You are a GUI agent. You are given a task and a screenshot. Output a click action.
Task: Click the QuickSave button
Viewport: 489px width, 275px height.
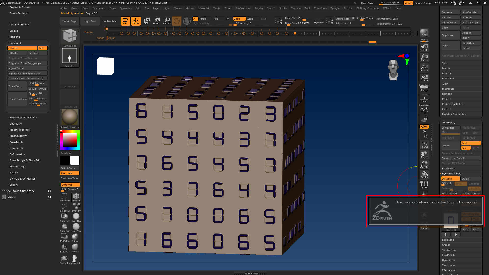[367, 3]
